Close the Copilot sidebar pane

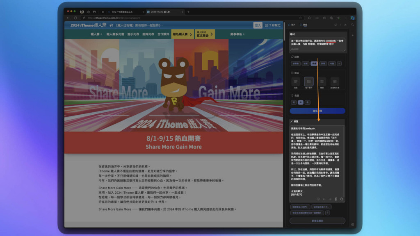(345, 25)
